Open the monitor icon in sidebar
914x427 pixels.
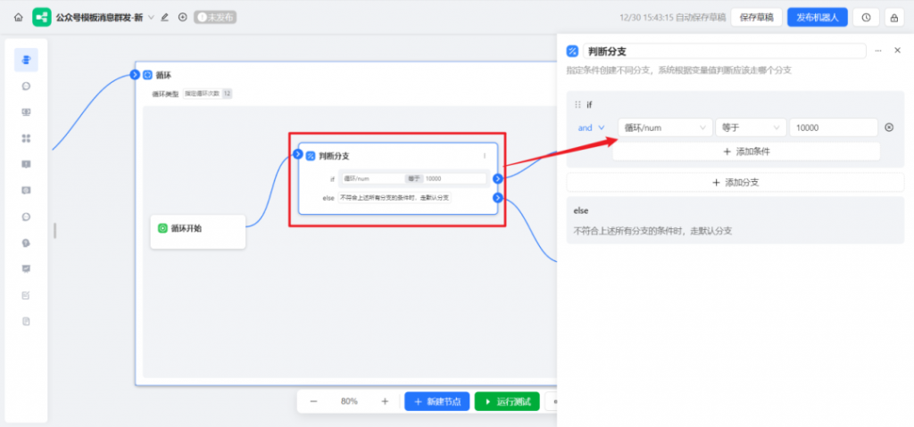(x=26, y=111)
